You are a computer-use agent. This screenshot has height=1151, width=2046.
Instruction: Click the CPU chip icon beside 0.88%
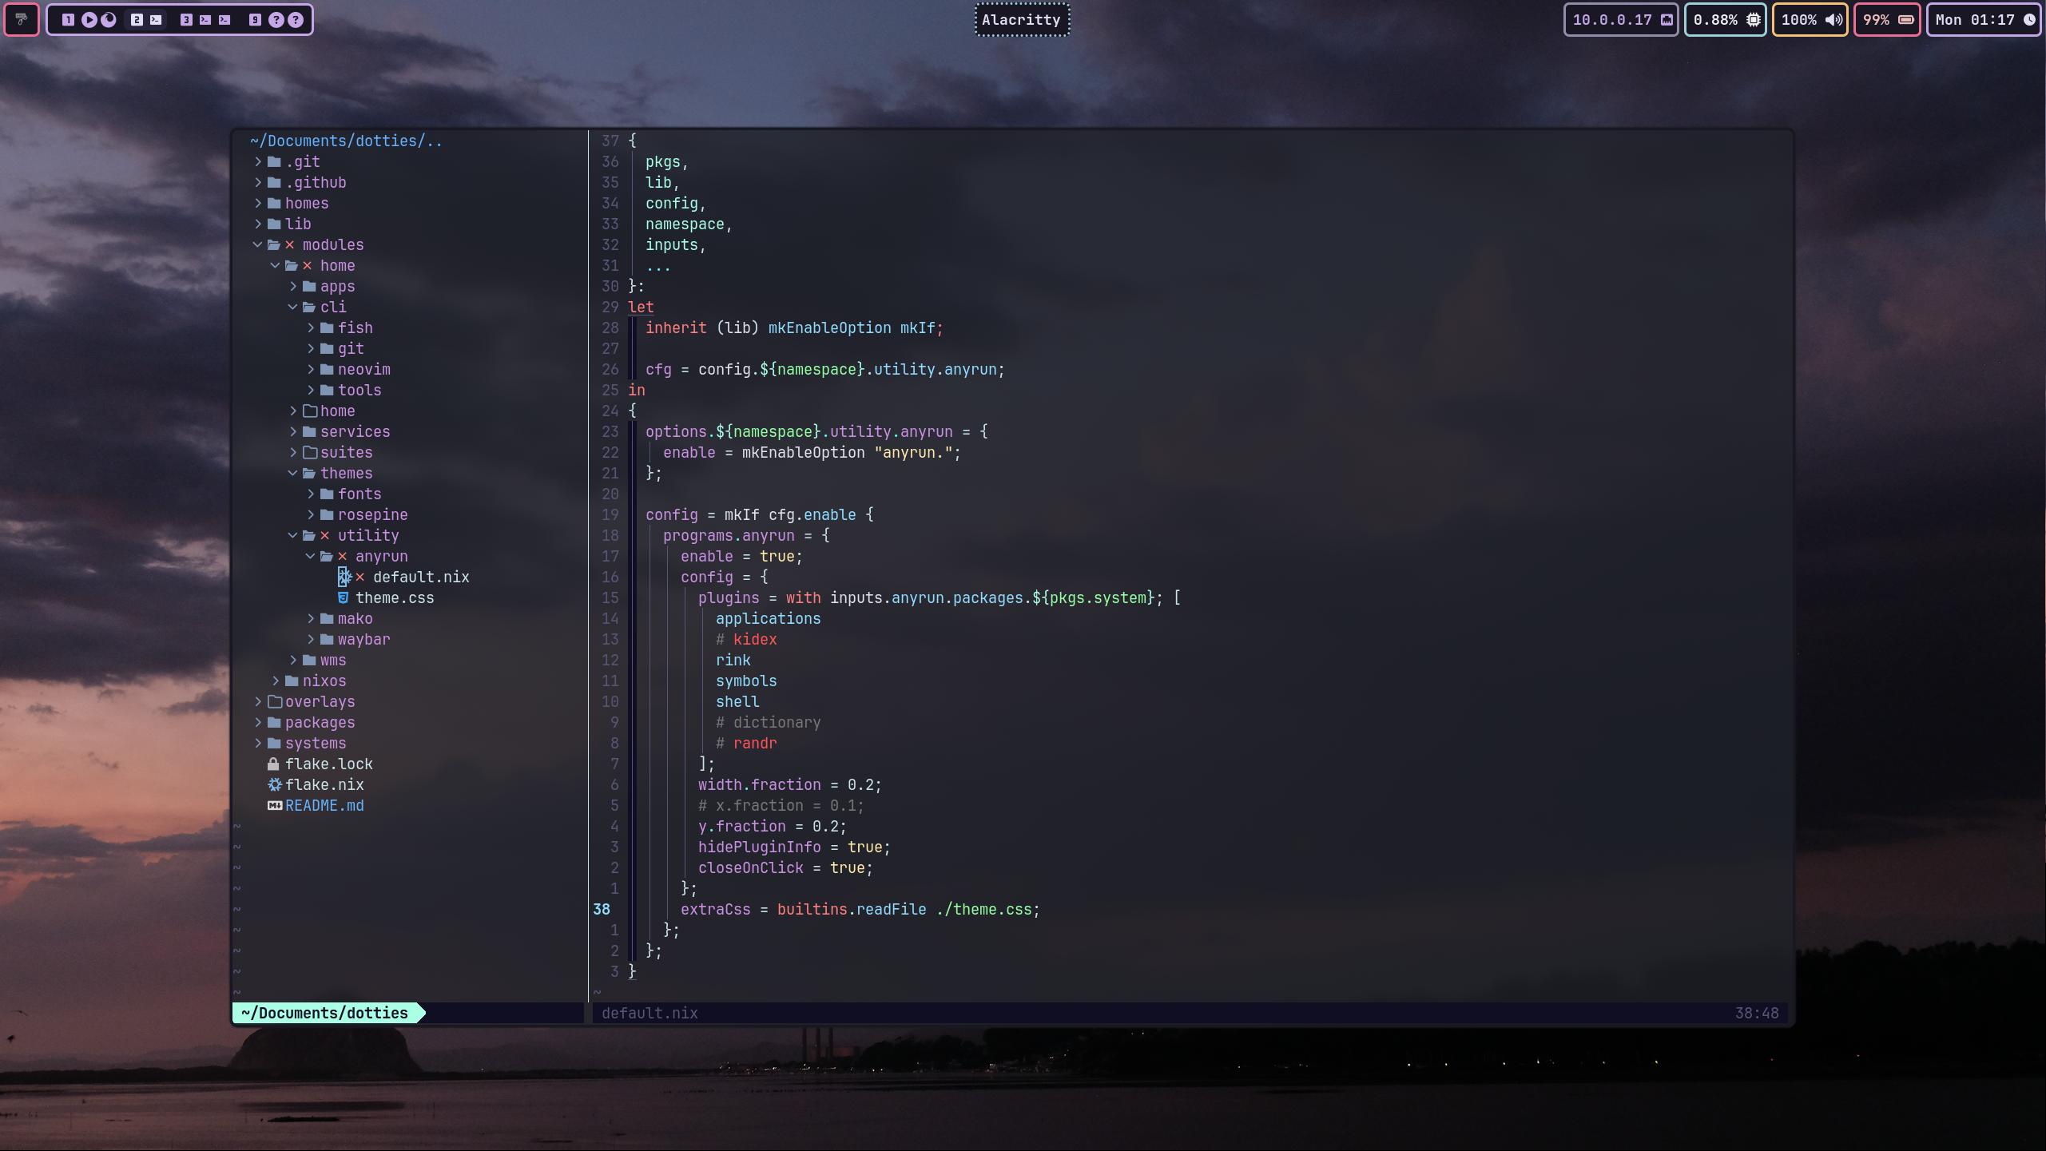1753,20
